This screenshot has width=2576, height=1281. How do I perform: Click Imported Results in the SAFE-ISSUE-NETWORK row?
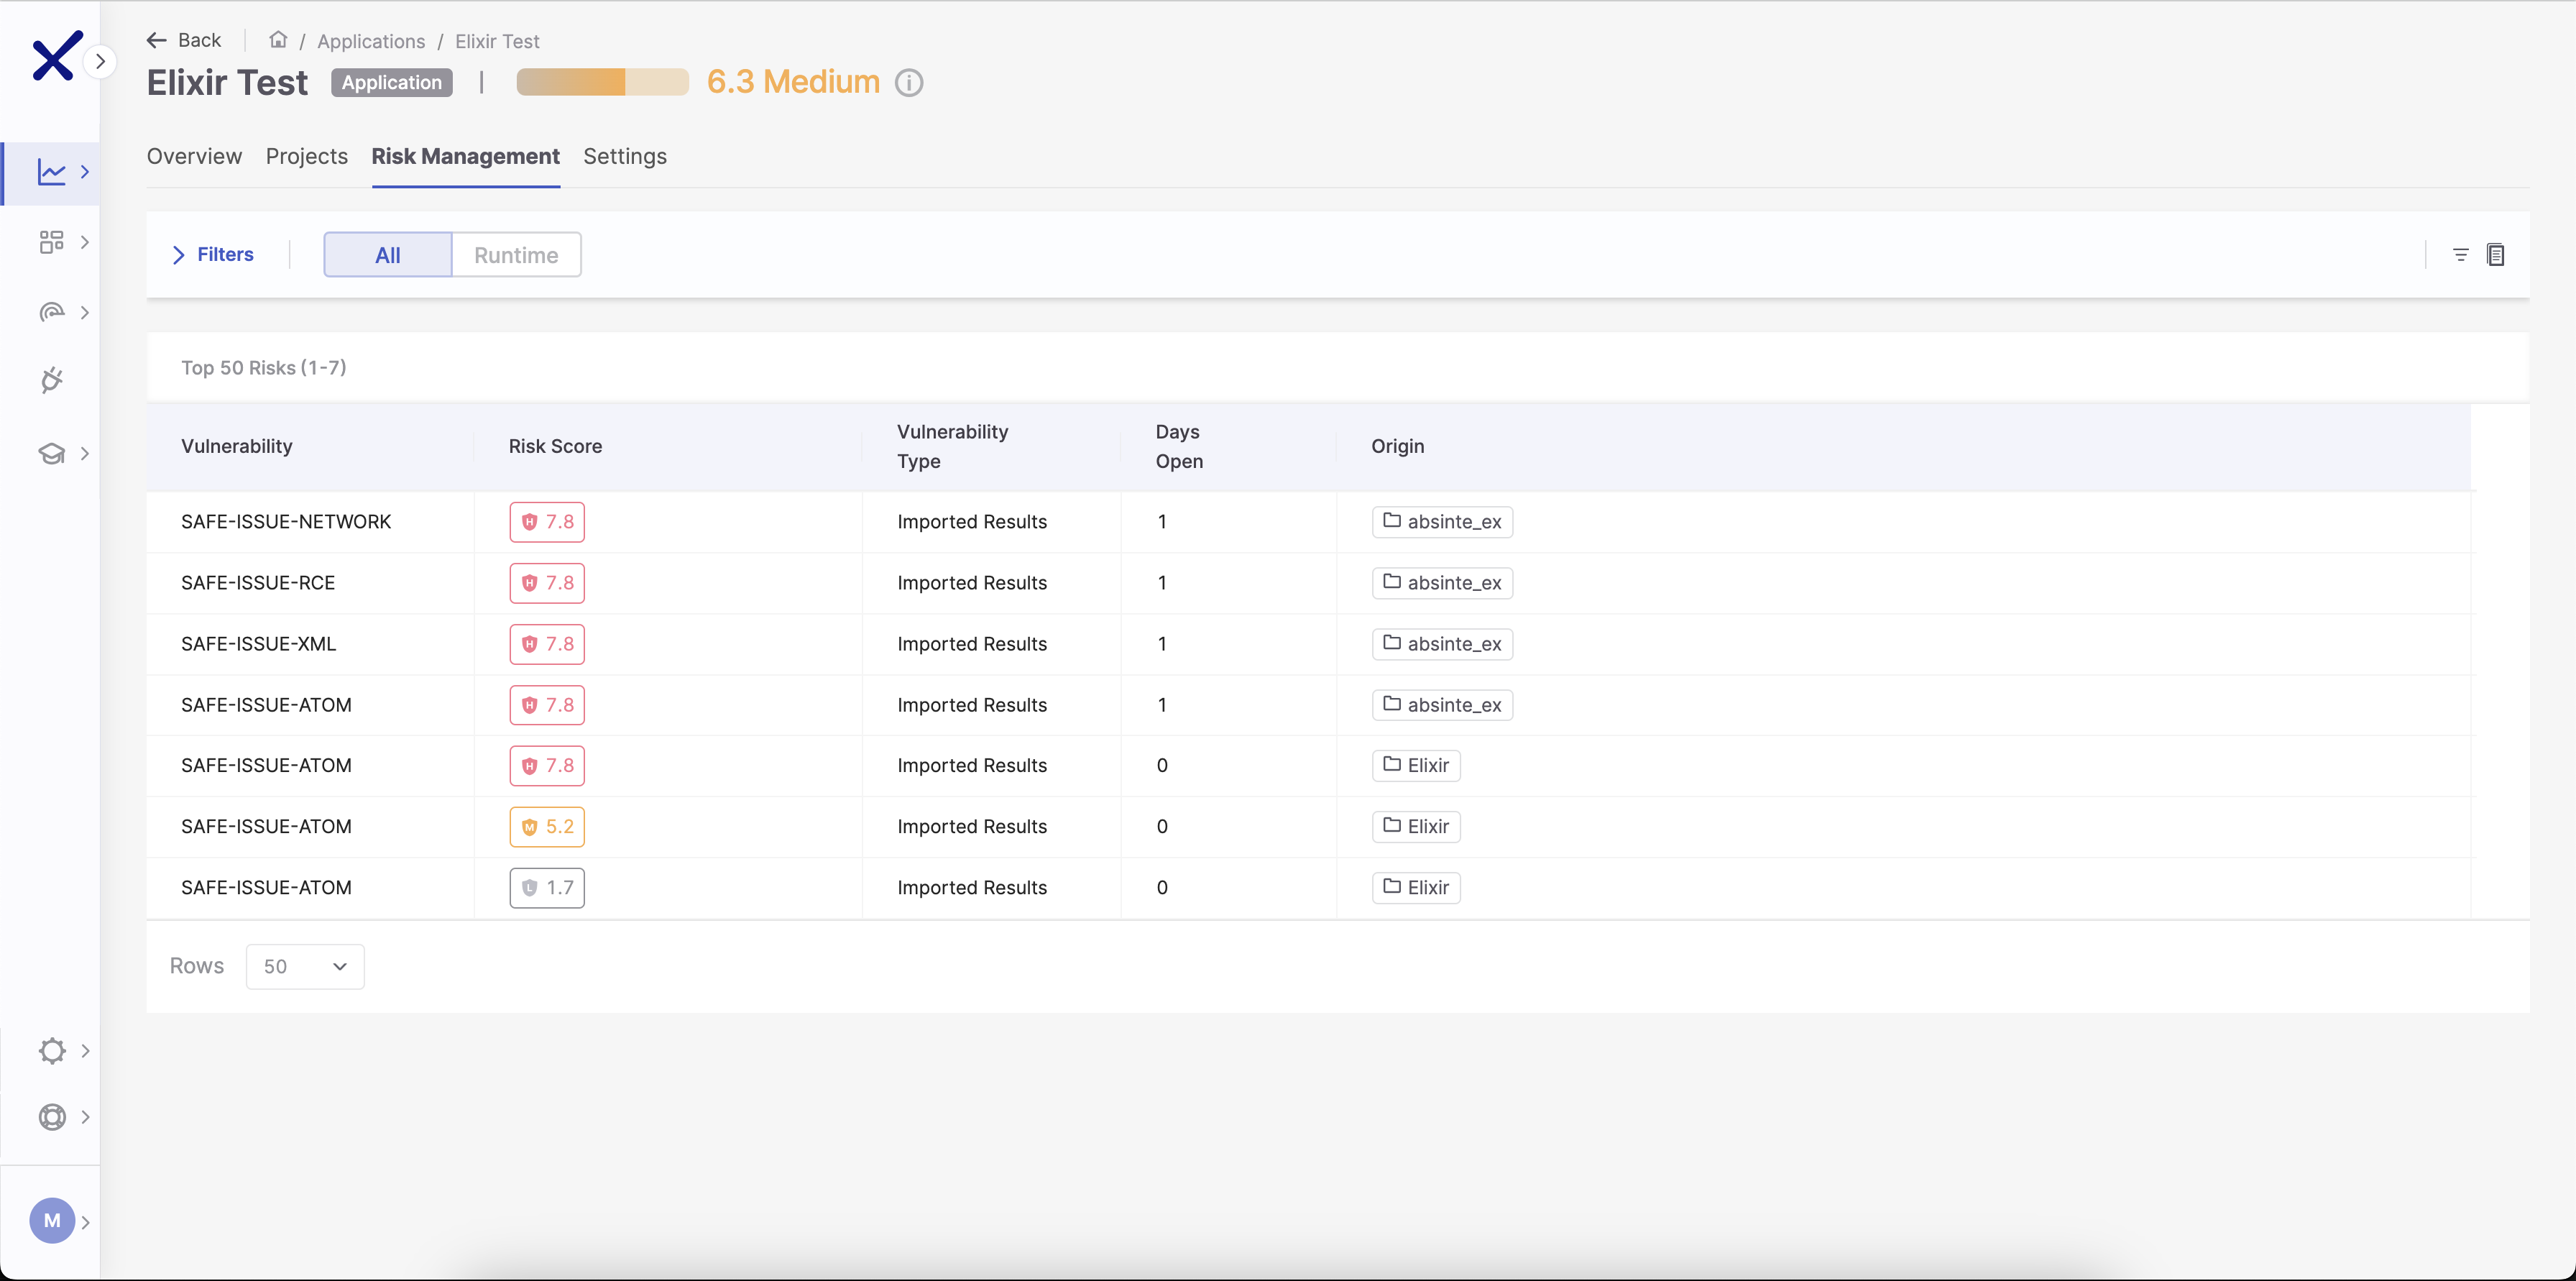972,521
